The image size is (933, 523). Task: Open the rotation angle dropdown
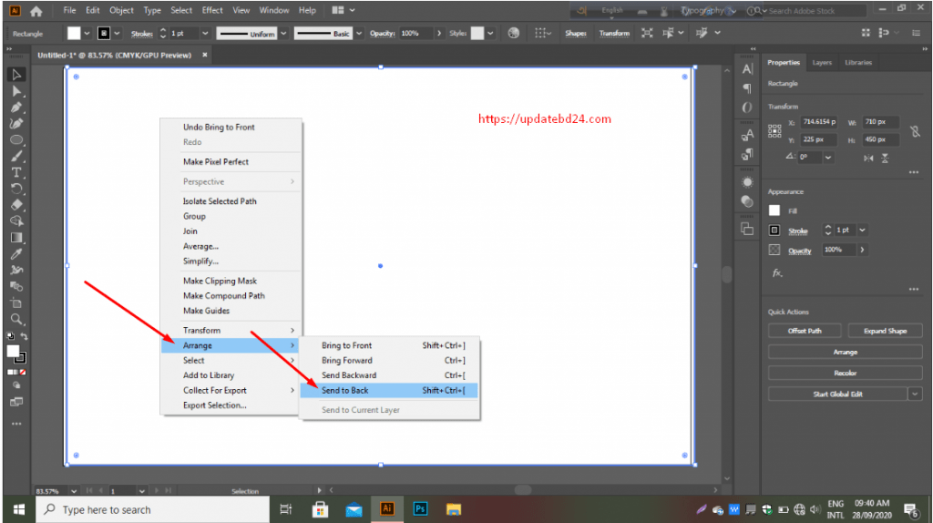click(x=828, y=157)
